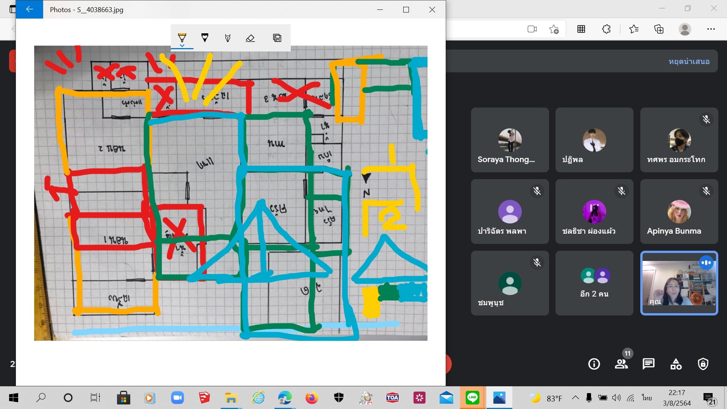Click the Apinya Bunma participant tile
Viewport: 727px width, 409px height.
coord(679,212)
